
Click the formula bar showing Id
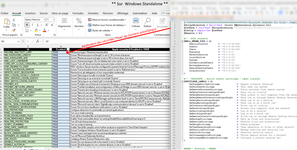[107, 41]
